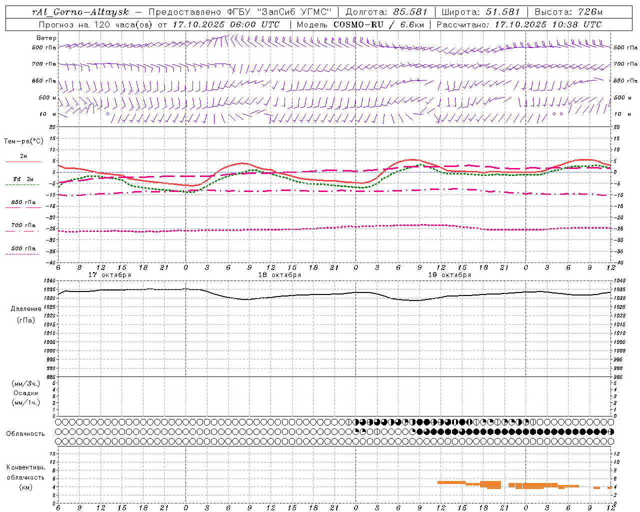640x512 pixels.
Task: Click the Рассчитано 17.10.2025 10:38 UTC timestamp
Action: [519, 24]
